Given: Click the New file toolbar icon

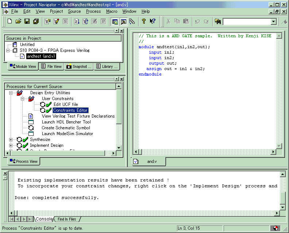Looking at the screenshot, I should coord(9,22).
